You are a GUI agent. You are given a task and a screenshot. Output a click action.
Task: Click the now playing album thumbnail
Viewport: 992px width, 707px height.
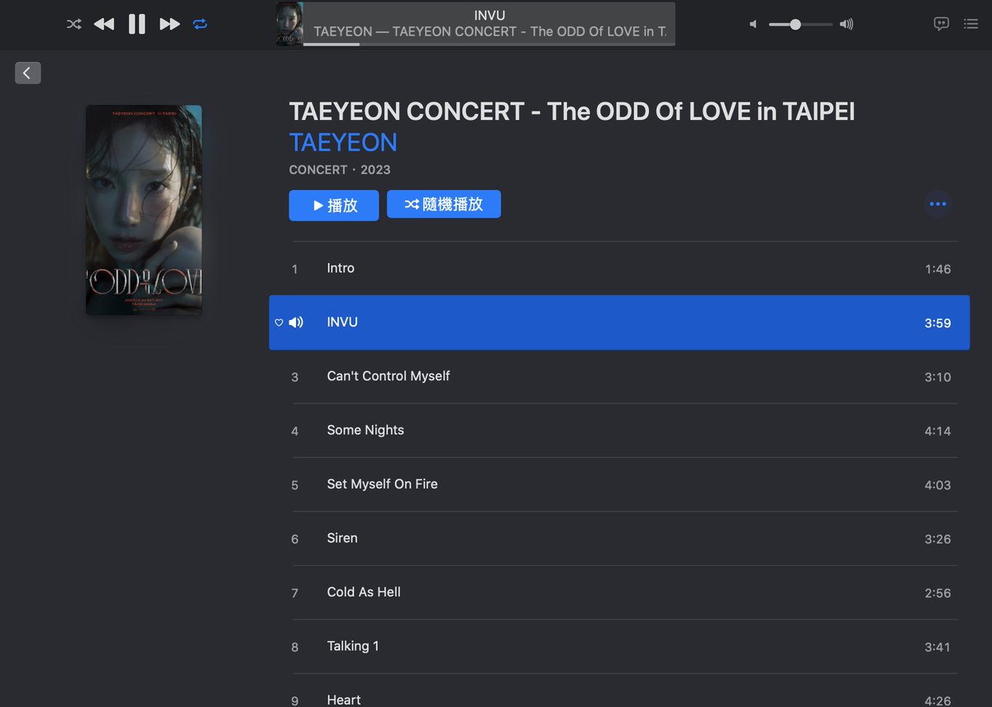[289, 23]
